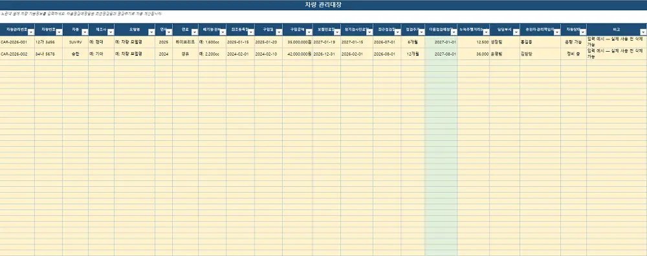
Task: Select the status cell 정비 중
Action: click(x=574, y=54)
